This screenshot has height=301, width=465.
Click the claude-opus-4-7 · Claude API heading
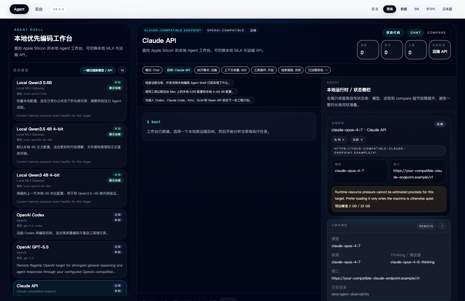(359, 130)
